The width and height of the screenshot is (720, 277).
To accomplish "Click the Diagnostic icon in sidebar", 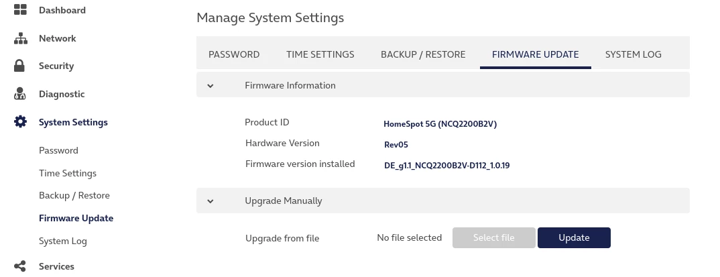I will point(20,94).
